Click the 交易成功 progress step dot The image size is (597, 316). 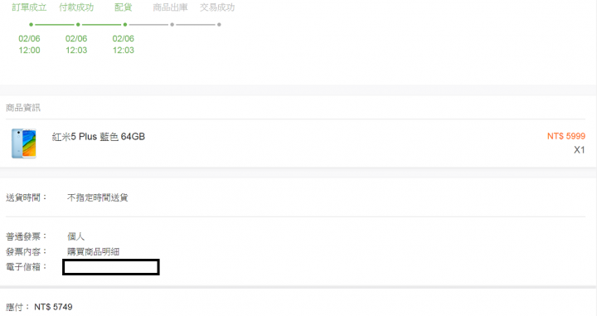click(219, 25)
